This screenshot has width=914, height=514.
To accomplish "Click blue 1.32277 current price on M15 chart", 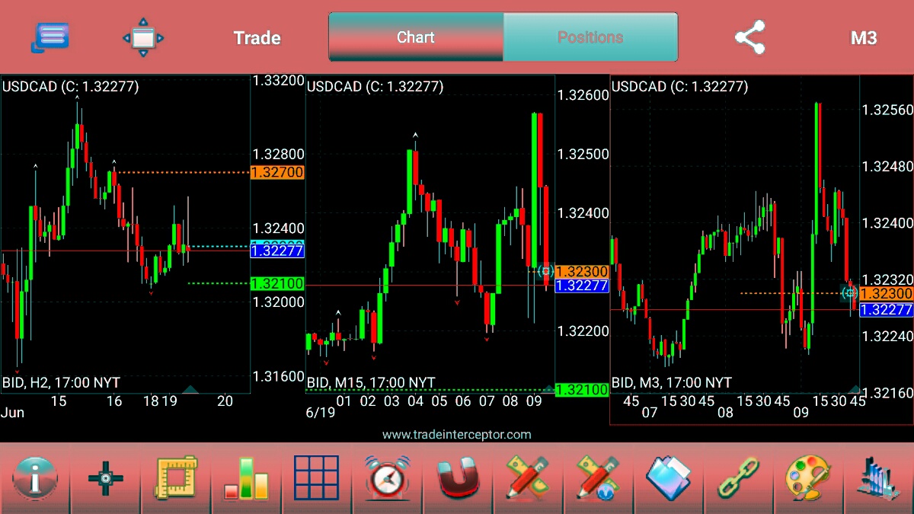I will click(x=582, y=286).
